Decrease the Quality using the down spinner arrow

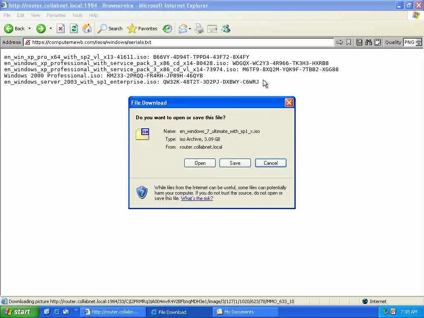[x=419, y=44]
